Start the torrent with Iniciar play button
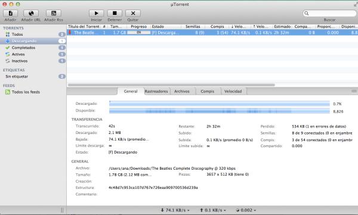Screen dimensions: 358x215 [x=96, y=13]
